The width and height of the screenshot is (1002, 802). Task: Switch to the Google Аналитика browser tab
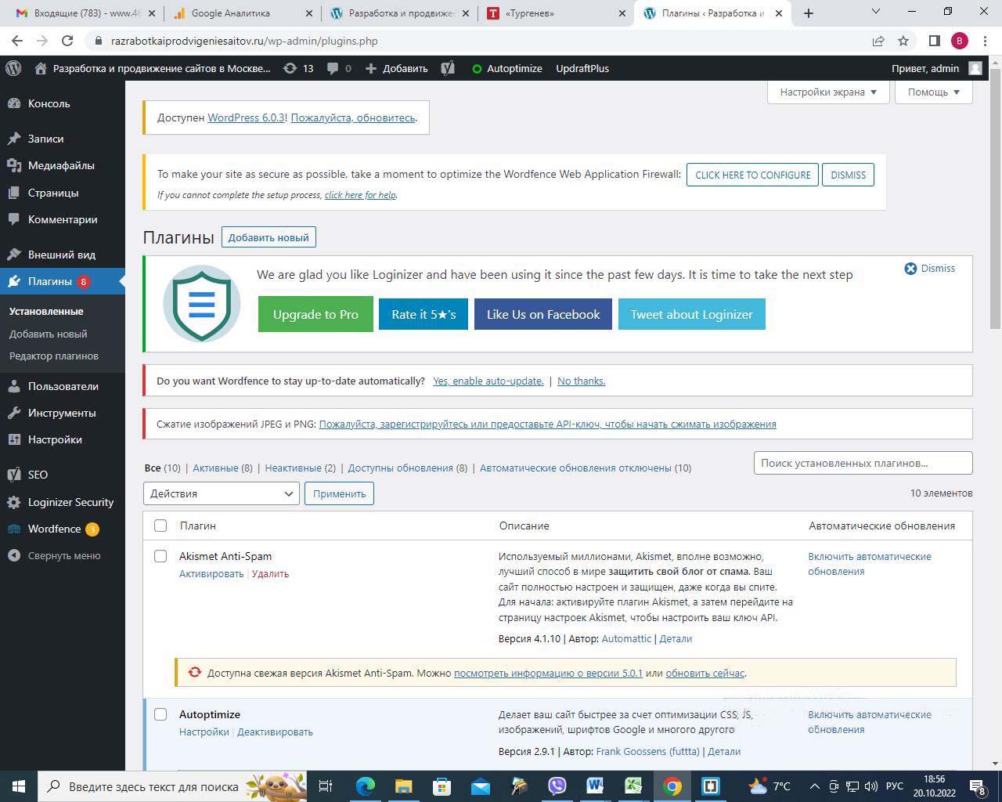[x=230, y=13]
